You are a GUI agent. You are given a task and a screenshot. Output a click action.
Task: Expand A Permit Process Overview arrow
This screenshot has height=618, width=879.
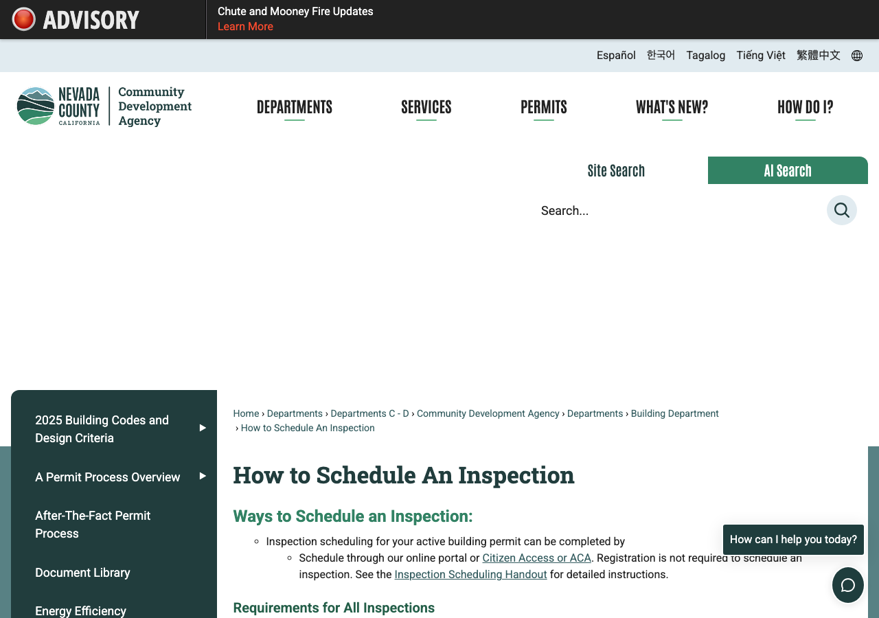[203, 476]
